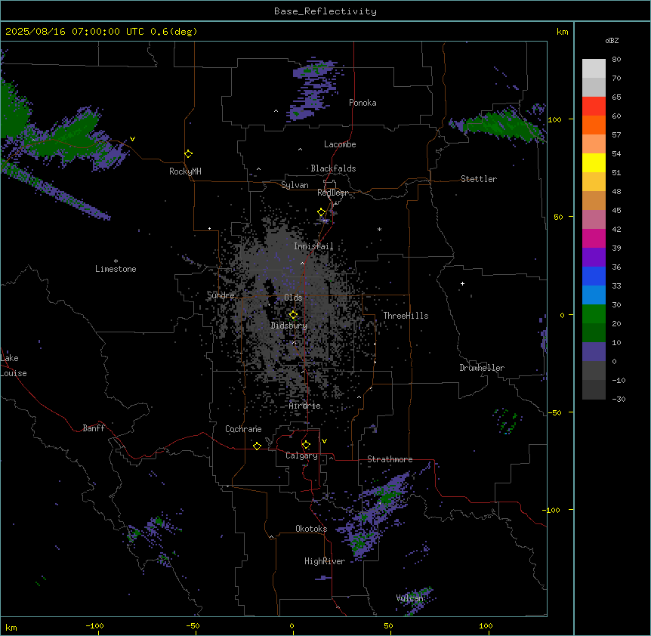Pick the indigo legend swatch between 10 and 0
Viewport: 651px width, 636px height.
click(594, 352)
